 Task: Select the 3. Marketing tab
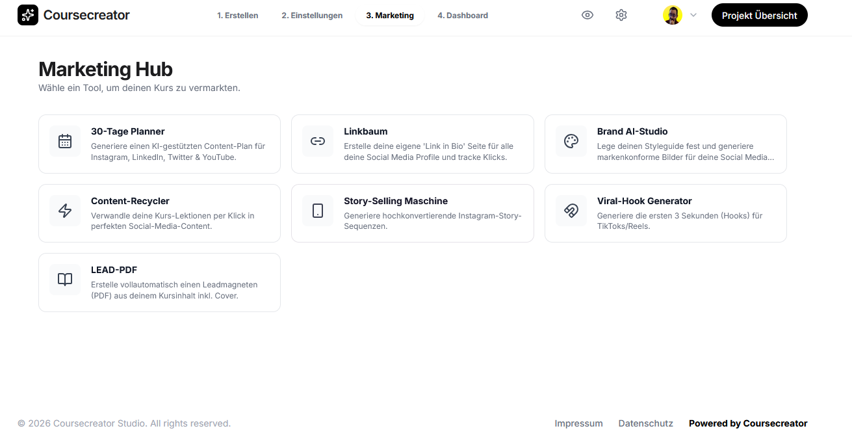(390, 16)
